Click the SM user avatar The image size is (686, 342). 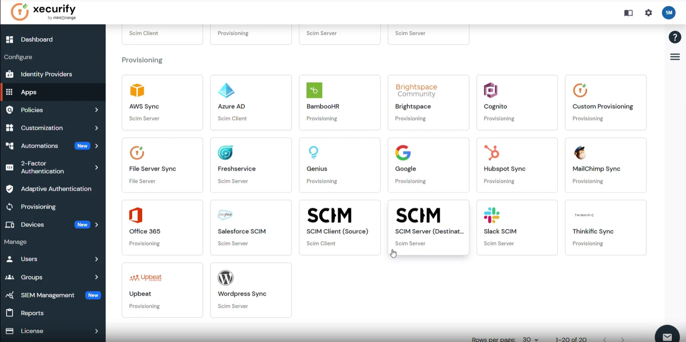pos(669,13)
